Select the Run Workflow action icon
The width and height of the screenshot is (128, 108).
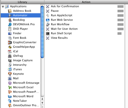[48, 24]
